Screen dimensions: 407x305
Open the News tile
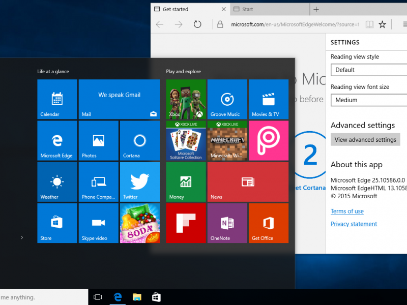[248, 181]
